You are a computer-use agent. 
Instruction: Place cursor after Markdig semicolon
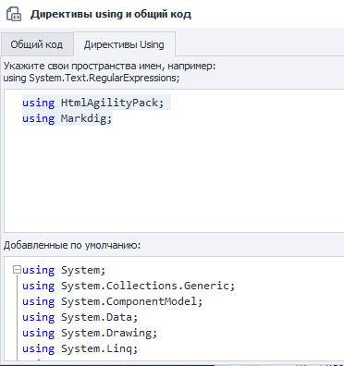113,118
